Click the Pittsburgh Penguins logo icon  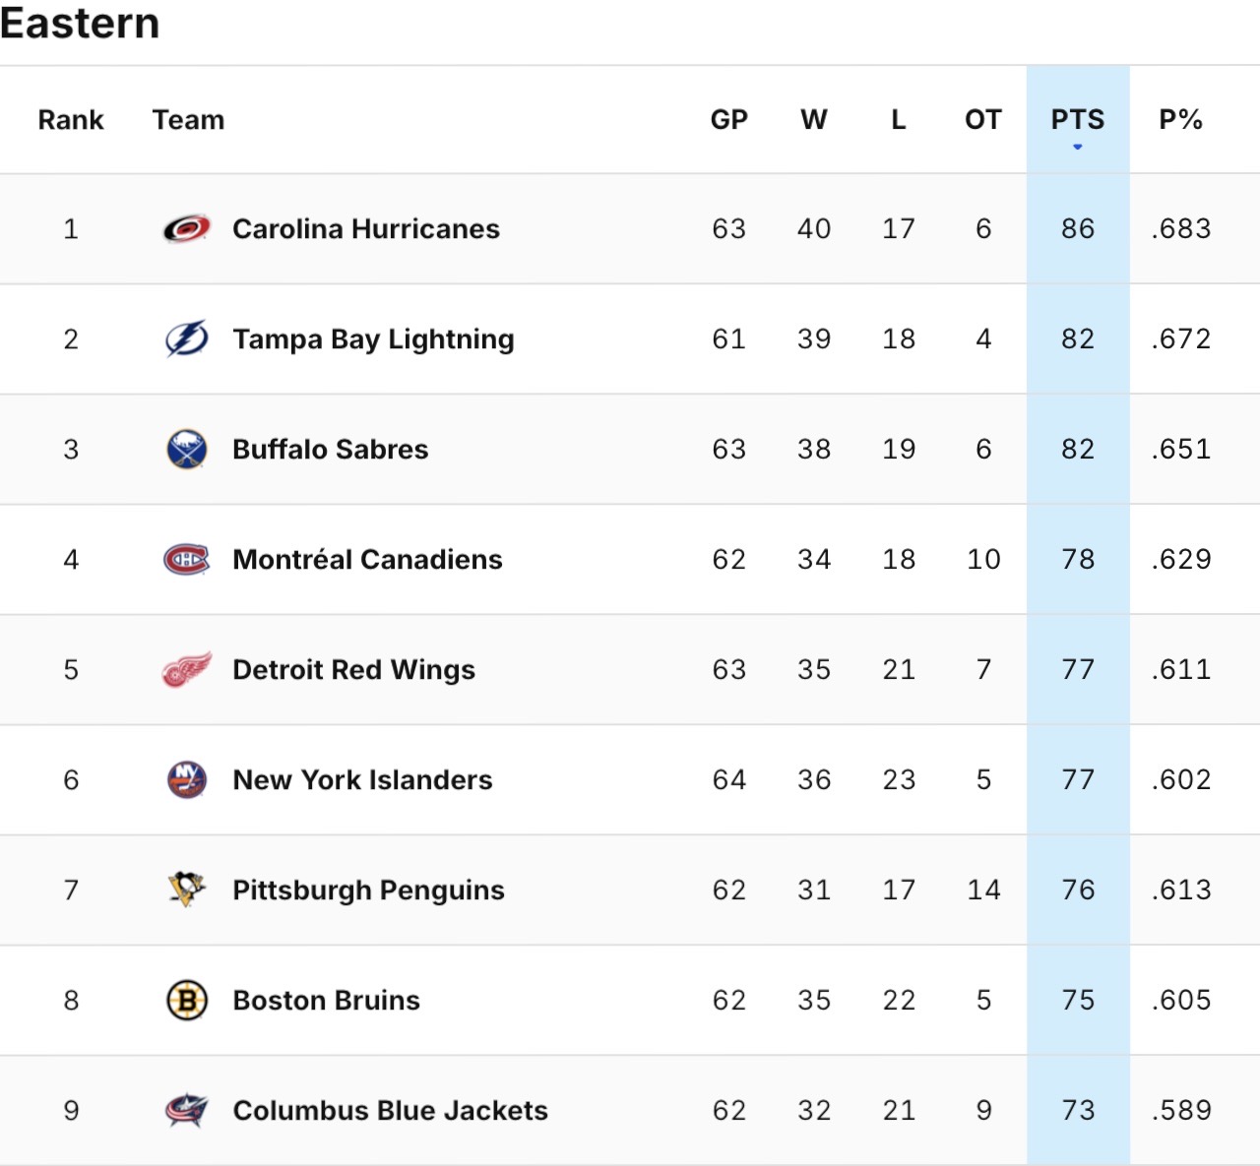(186, 890)
